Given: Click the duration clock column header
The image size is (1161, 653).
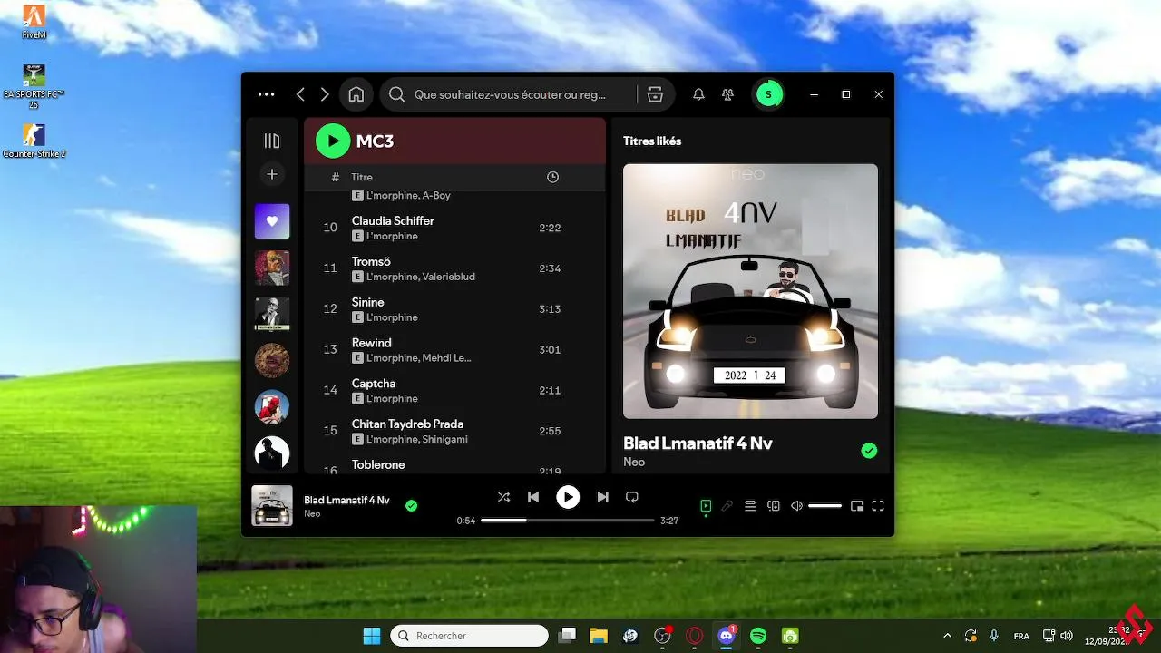Looking at the screenshot, I should [x=552, y=177].
